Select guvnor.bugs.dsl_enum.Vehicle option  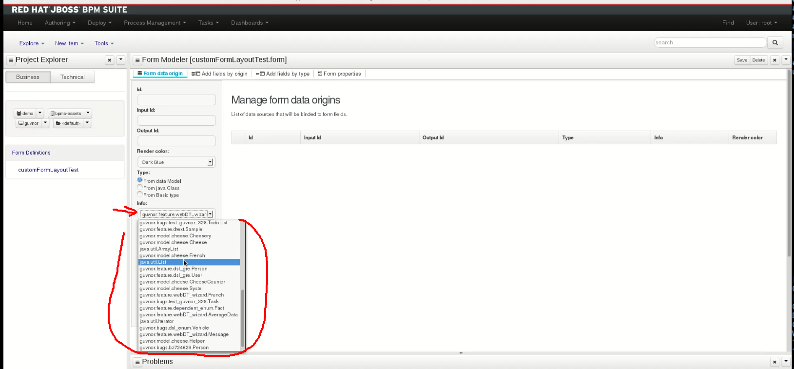click(189, 328)
